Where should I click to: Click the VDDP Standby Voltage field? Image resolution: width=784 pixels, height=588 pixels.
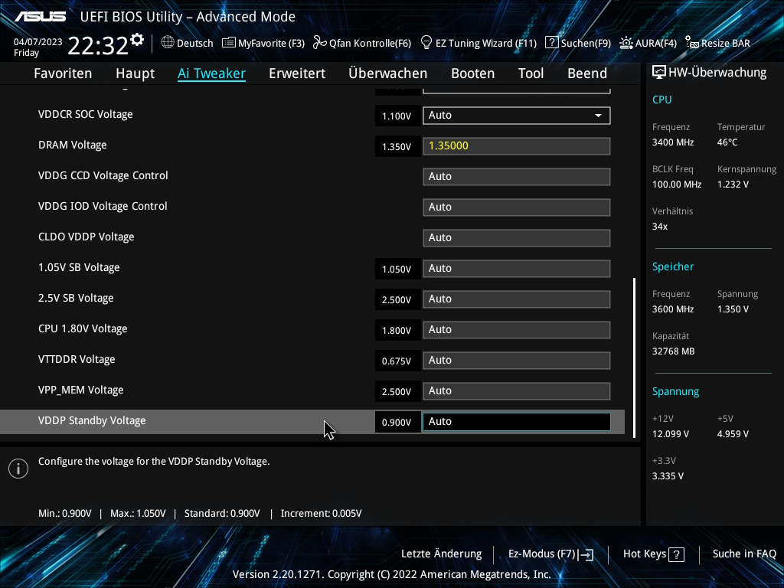(x=517, y=422)
